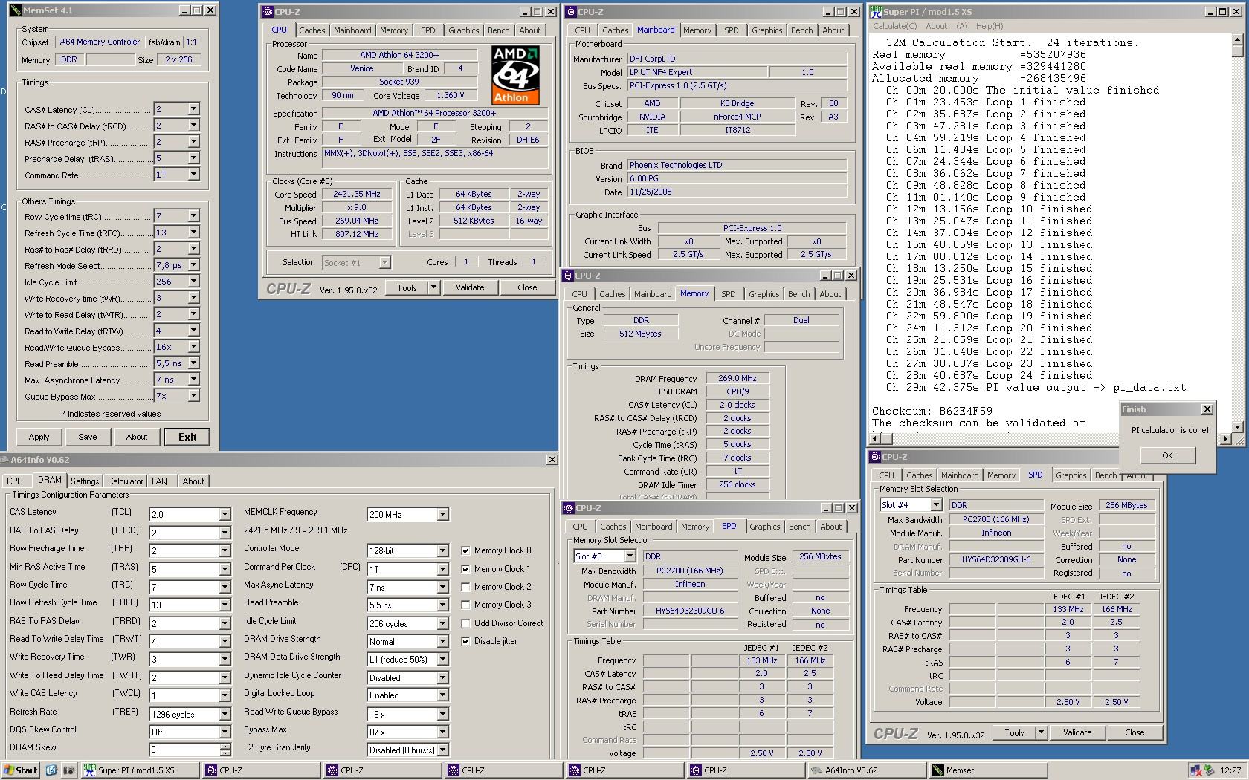Screen dimensions: 1249x780
Task: Click About button in MemSet
Action: 137,437
